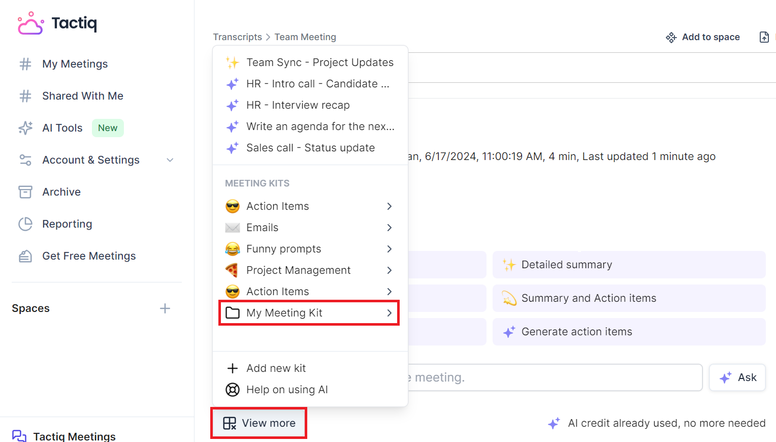This screenshot has height=442, width=776.
Task: Click Add new kit option
Action: [310, 368]
